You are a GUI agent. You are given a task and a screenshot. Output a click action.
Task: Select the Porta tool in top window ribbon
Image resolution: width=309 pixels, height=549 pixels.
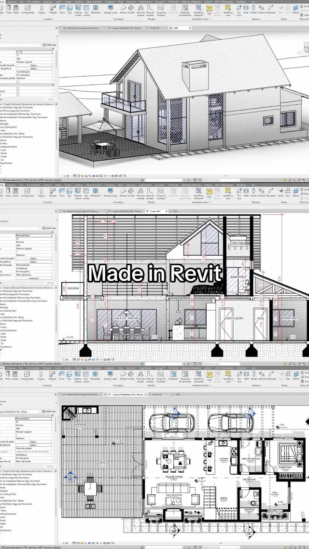[8, 10]
